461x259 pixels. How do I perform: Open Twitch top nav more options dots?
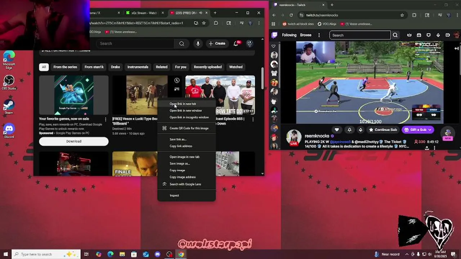(319, 35)
